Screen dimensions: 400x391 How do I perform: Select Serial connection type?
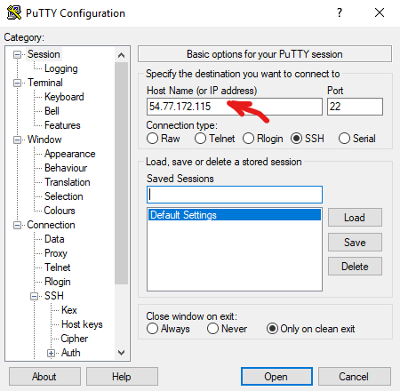point(344,139)
